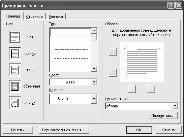The image size is (184, 137).
Task: Open the 'Применить к' абзацу dropdown
Action: coord(175,106)
